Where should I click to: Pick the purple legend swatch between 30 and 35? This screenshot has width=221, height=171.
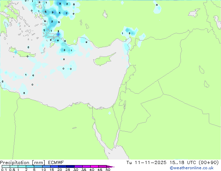pos(78,166)
